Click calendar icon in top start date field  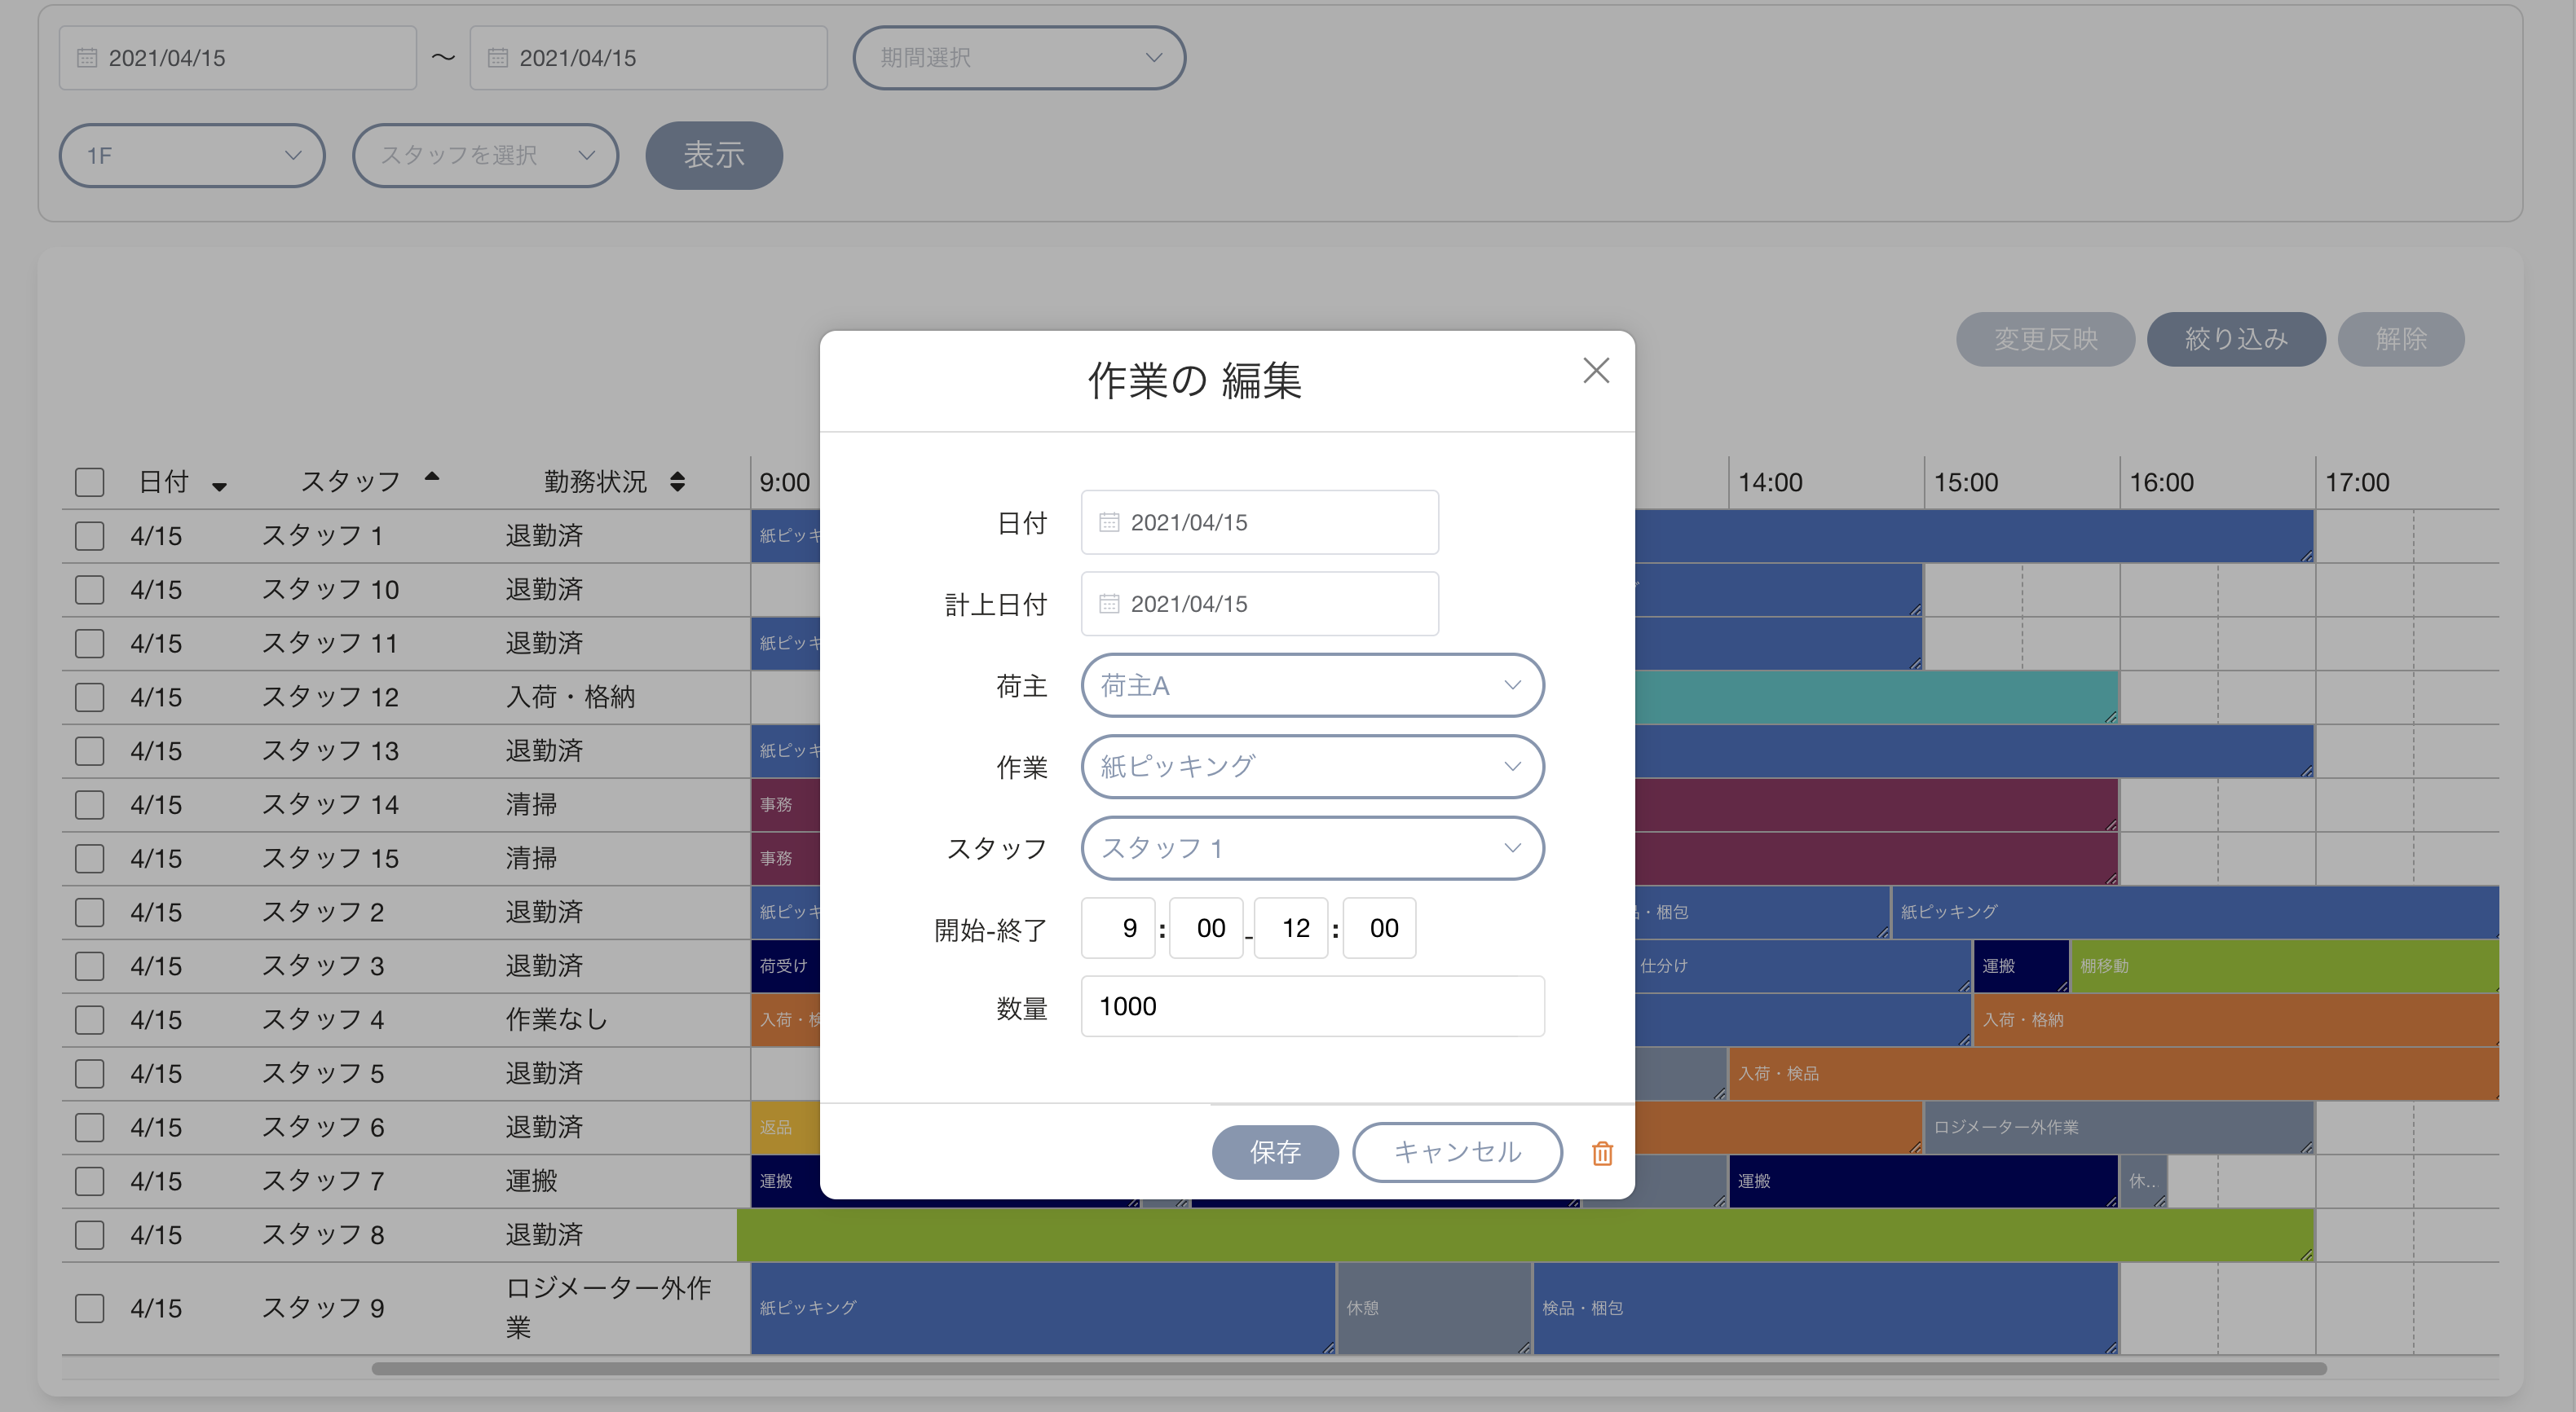click(88, 58)
